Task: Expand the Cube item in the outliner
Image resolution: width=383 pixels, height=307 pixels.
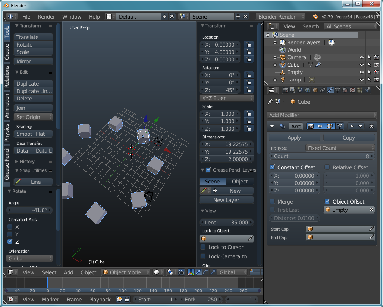Action: 275,65
